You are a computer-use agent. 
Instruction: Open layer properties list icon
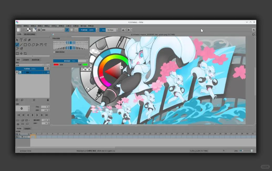pos(34,100)
